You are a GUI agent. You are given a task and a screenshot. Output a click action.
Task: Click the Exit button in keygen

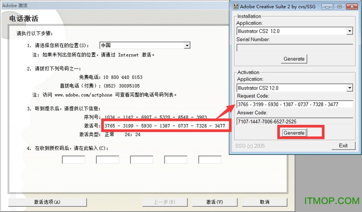(x=343, y=145)
